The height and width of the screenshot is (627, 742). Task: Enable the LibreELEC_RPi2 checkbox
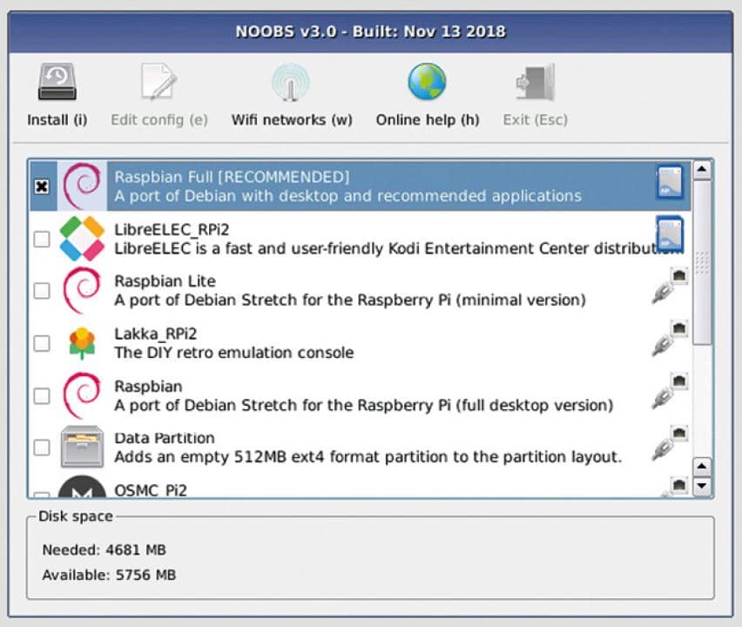41,239
